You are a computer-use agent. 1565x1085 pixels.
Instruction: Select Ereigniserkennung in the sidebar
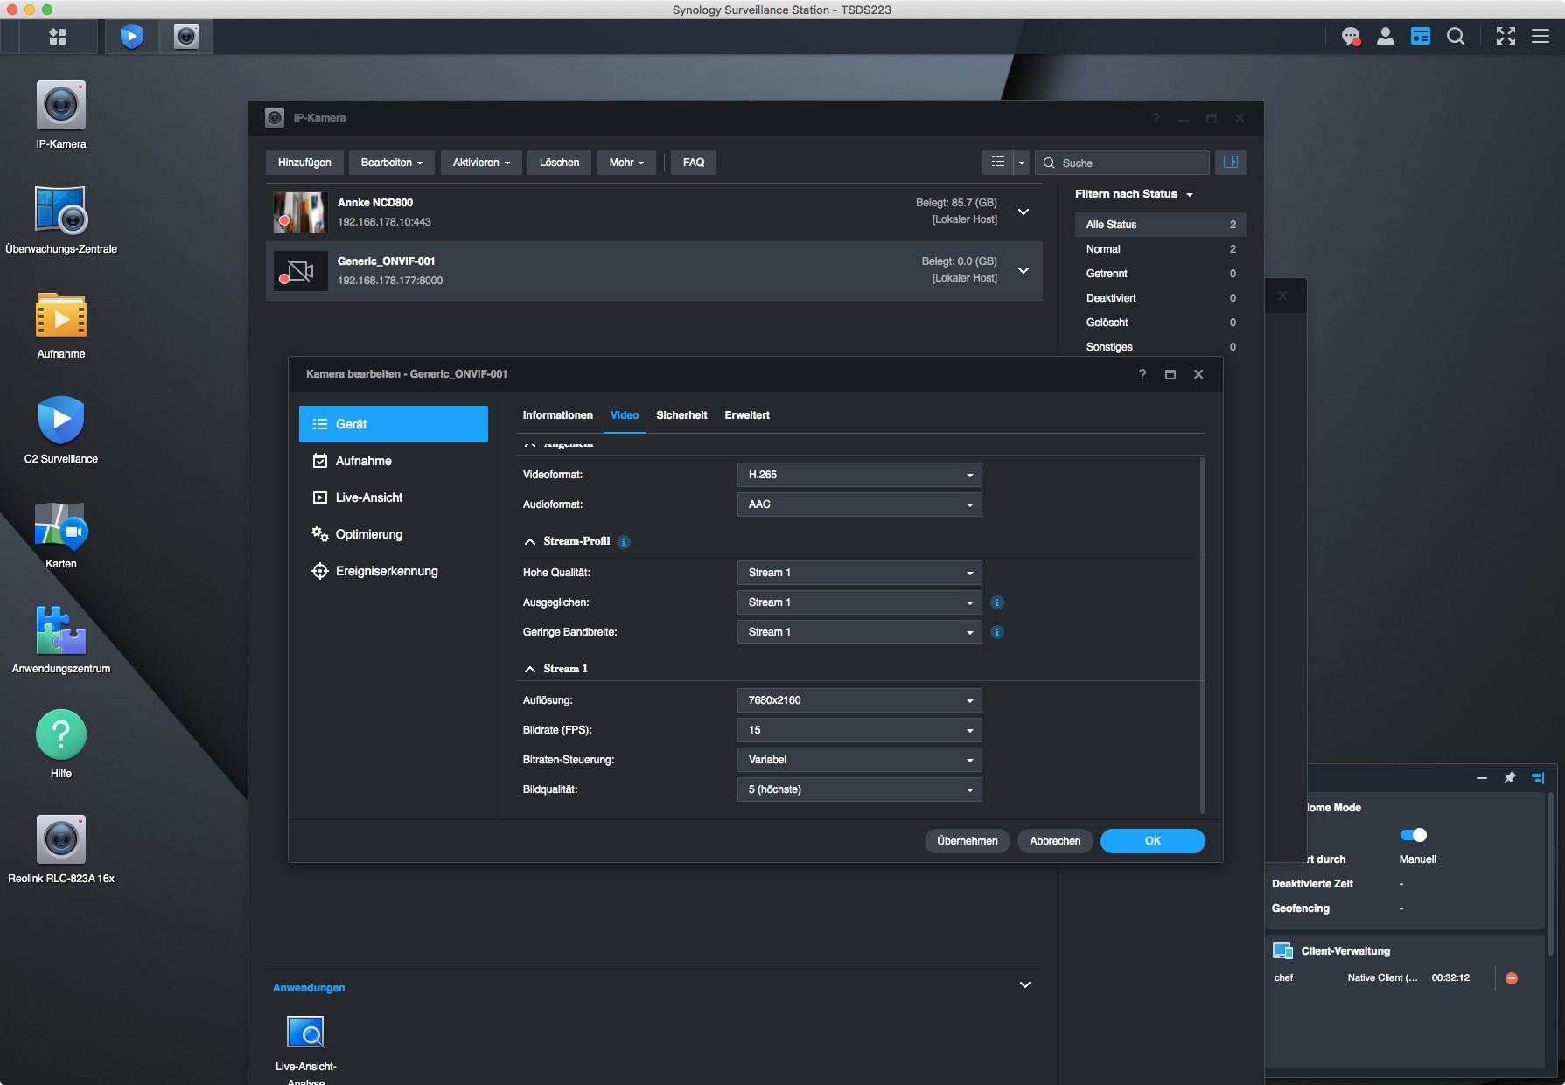(386, 571)
